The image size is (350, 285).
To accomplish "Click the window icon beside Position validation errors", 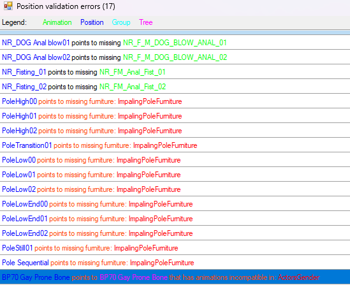I will coord(8,6).
